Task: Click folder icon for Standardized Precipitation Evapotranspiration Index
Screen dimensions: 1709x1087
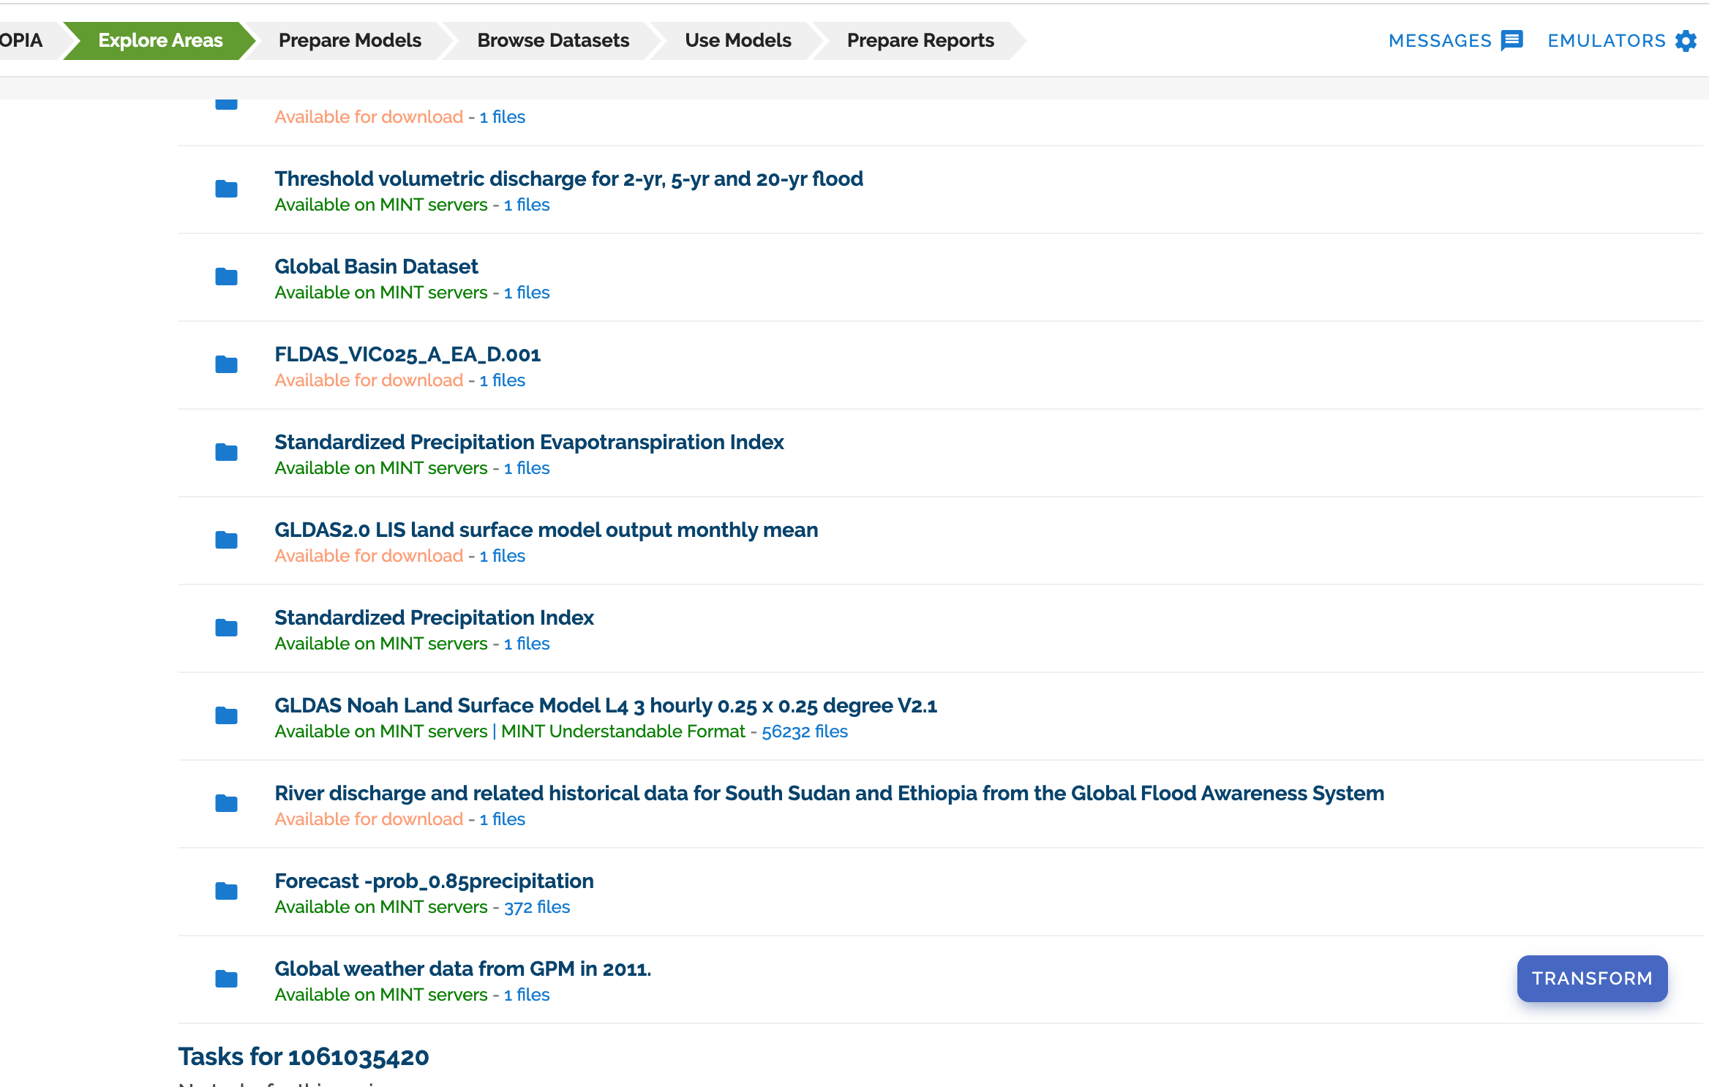Action: coord(226,452)
